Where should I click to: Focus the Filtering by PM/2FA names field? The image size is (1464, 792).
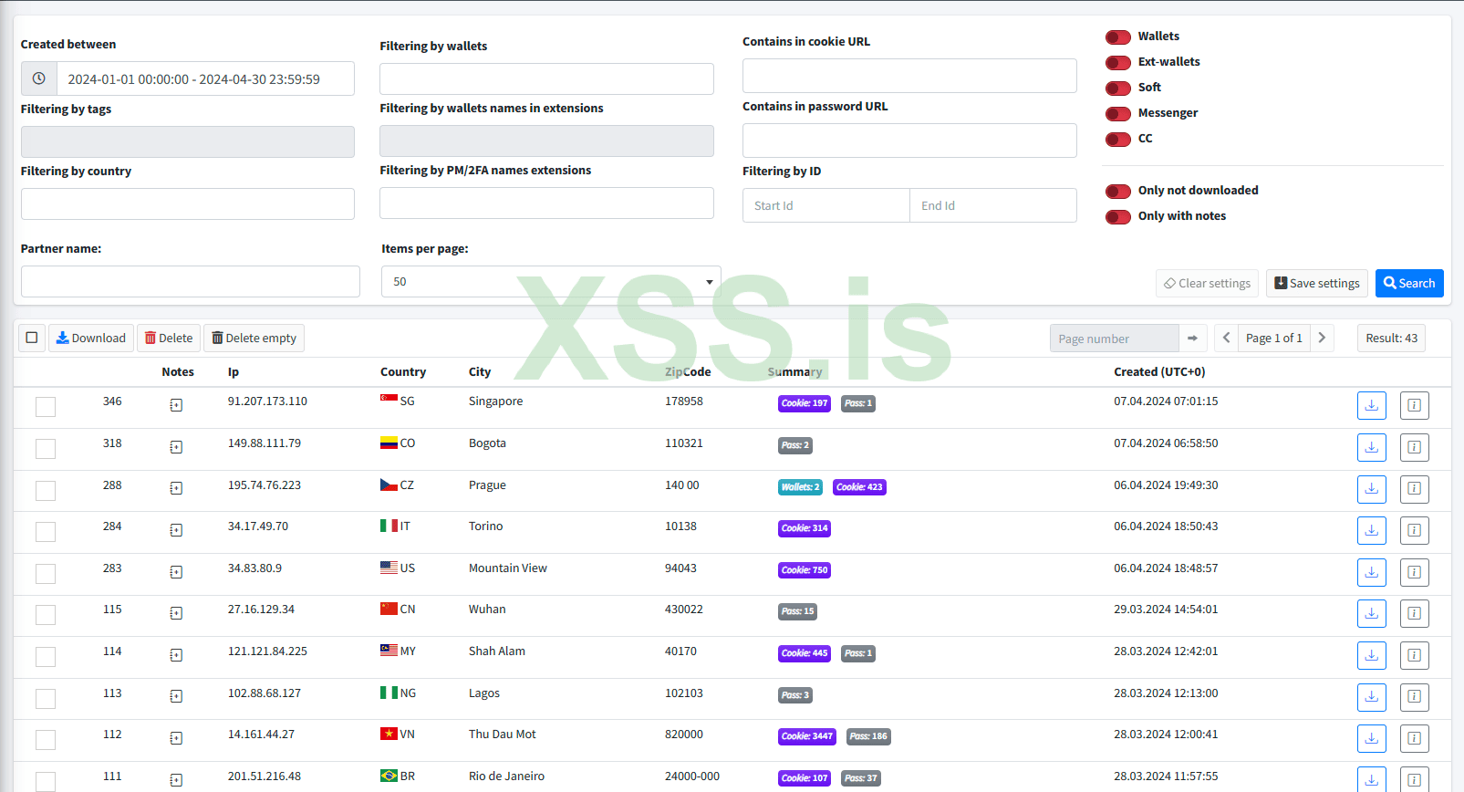(546, 203)
